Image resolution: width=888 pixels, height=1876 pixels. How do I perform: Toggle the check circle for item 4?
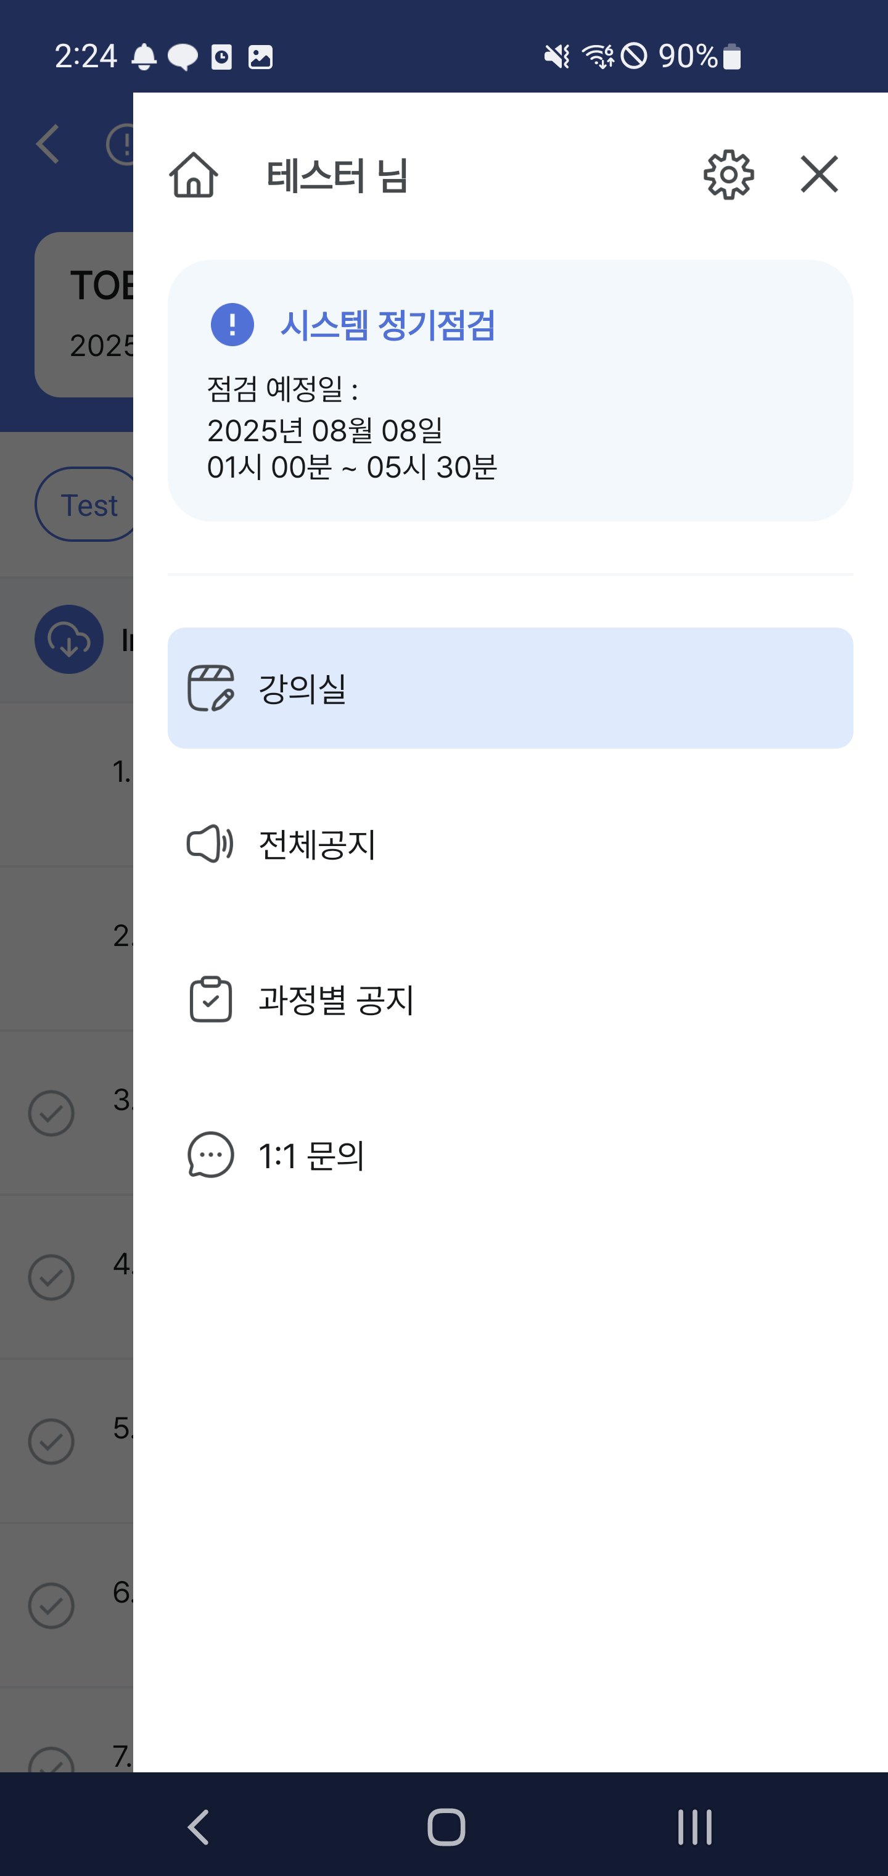pos(51,1277)
